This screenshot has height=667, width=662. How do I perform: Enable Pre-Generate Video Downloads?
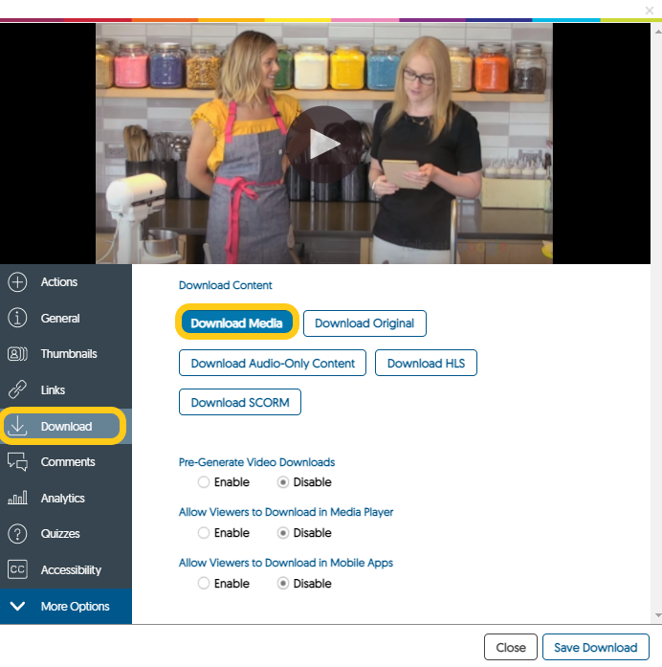click(x=204, y=482)
